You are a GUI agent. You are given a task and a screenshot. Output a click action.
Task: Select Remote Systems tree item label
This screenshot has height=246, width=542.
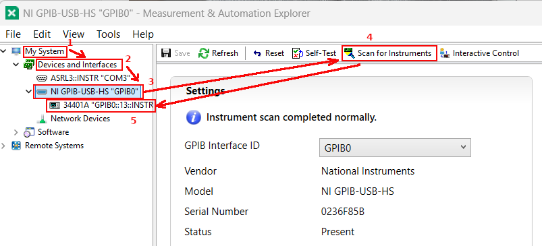coord(54,146)
